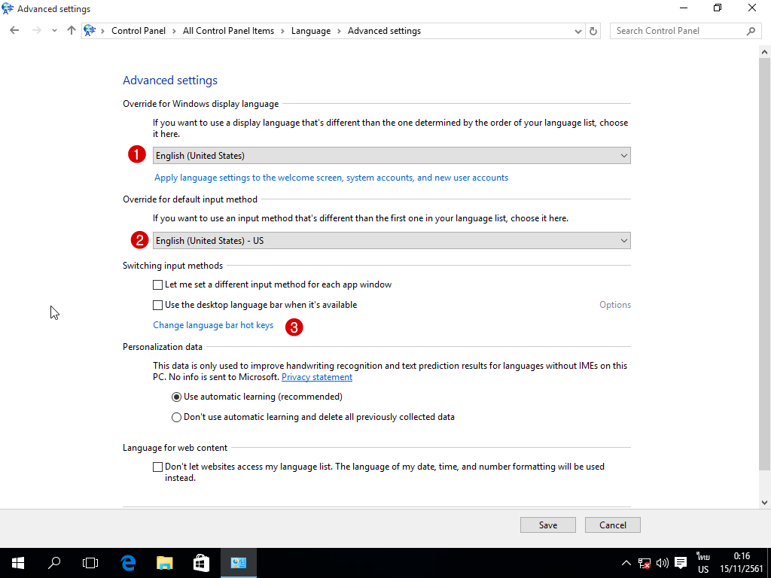Click the Save button

tap(547, 525)
